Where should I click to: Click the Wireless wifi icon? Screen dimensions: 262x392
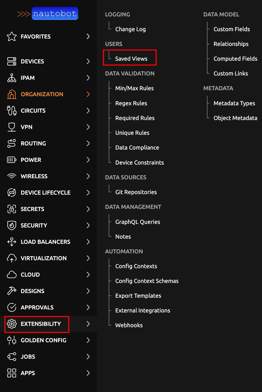pyautogui.click(x=12, y=176)
